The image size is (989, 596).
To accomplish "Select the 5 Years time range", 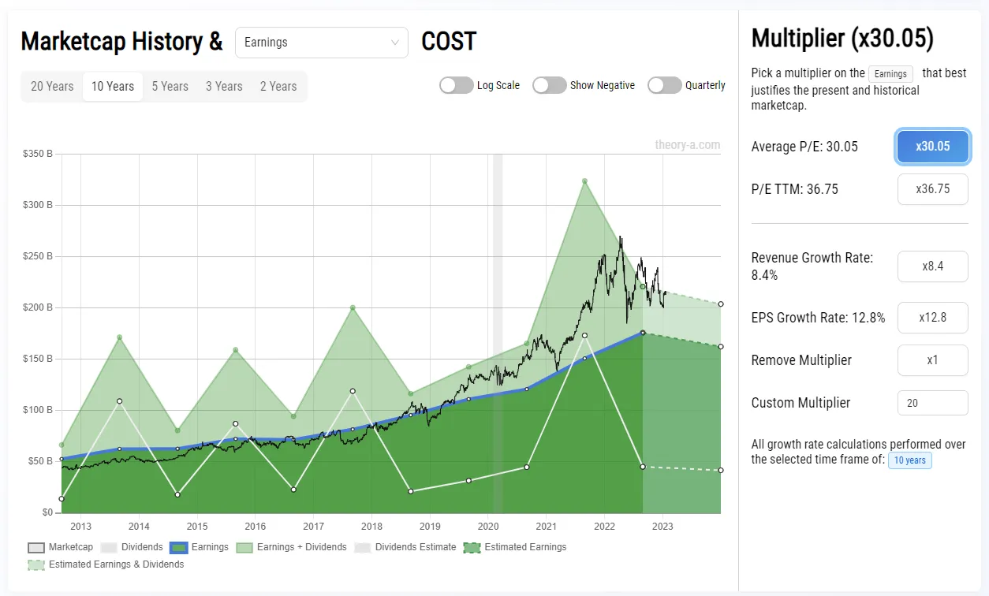I will [170, 86].
